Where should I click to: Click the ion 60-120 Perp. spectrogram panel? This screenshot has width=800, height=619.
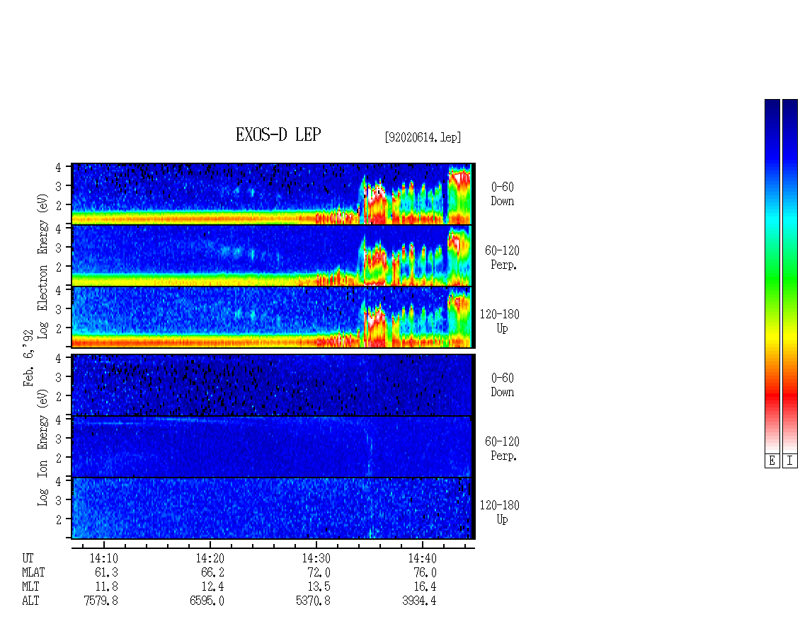272,446
